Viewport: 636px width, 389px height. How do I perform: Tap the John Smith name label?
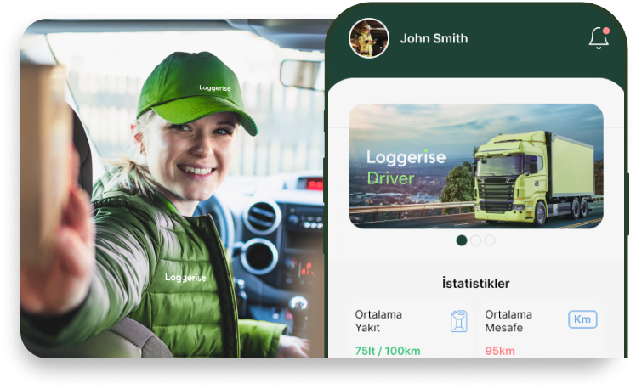click(434, 38)
